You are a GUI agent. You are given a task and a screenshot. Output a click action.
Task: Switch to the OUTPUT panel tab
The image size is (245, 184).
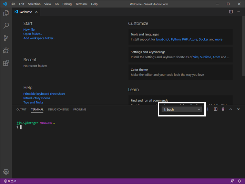coord(21,110)
